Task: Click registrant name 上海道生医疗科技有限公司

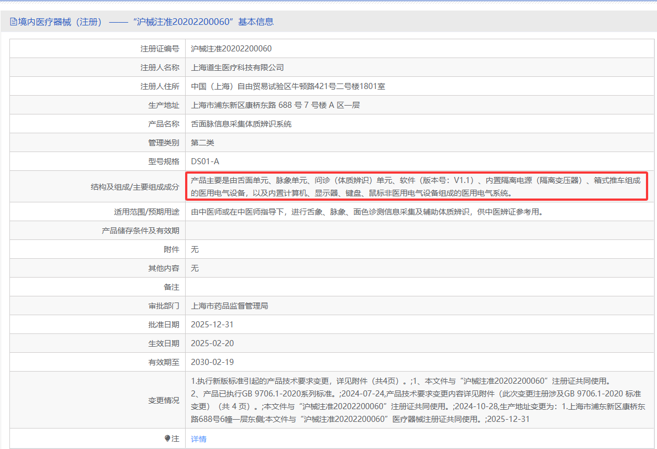Action: pos(237,67)
